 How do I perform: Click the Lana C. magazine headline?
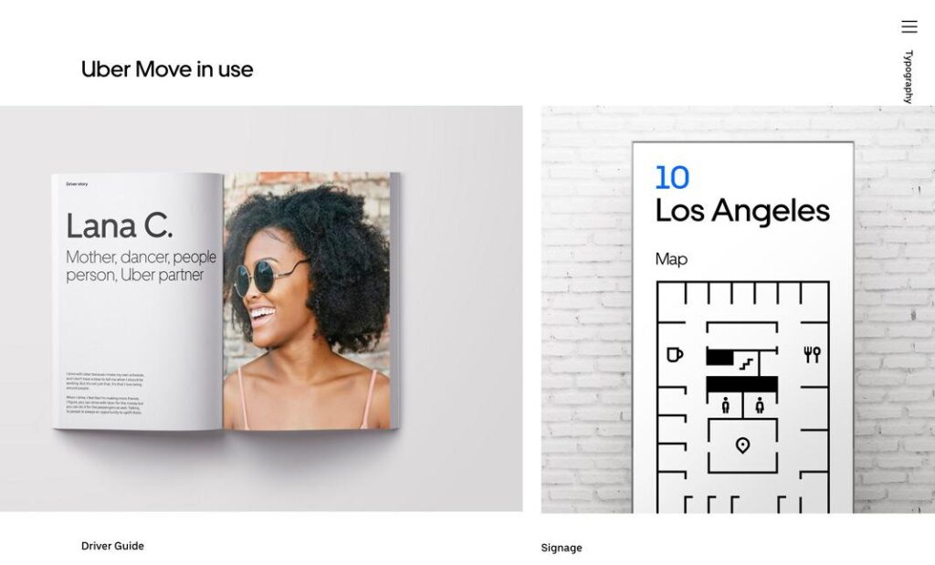120,226
